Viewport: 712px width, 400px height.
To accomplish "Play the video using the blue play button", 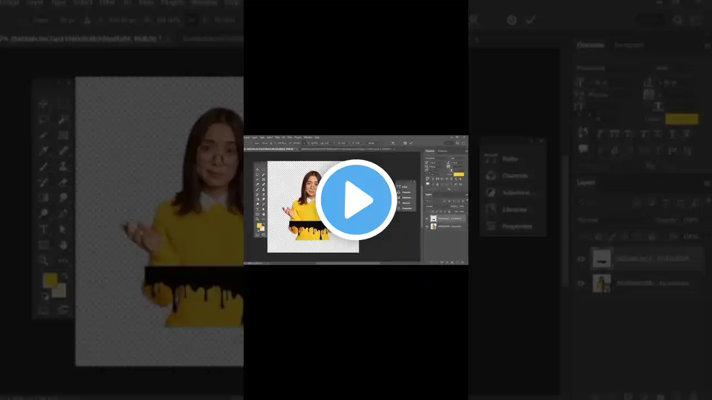I will tap(356, 199).
